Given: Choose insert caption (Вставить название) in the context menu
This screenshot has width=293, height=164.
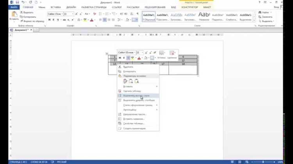Looking at the screenshot, I should pos(138,119).
